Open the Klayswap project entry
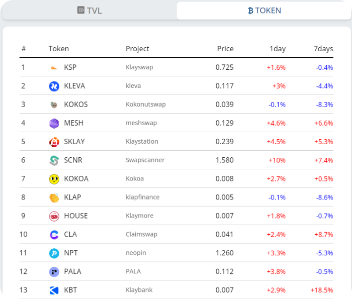The width and height of the screenshot is (352, 299). pyautogui.click(x=139, y=67)
